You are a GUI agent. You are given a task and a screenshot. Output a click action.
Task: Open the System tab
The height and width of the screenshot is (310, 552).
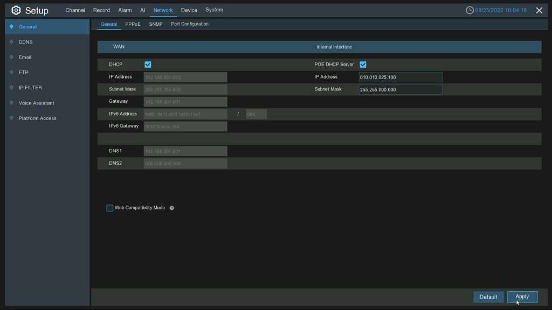(x=214, y=10)
